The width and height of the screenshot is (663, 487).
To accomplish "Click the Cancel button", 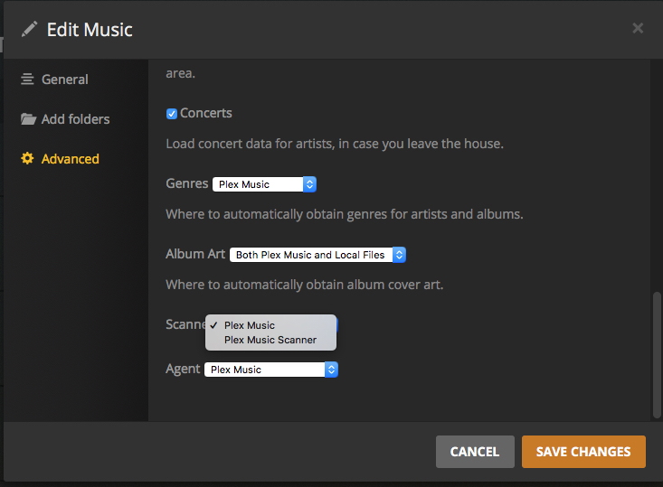I will point(475,452).
